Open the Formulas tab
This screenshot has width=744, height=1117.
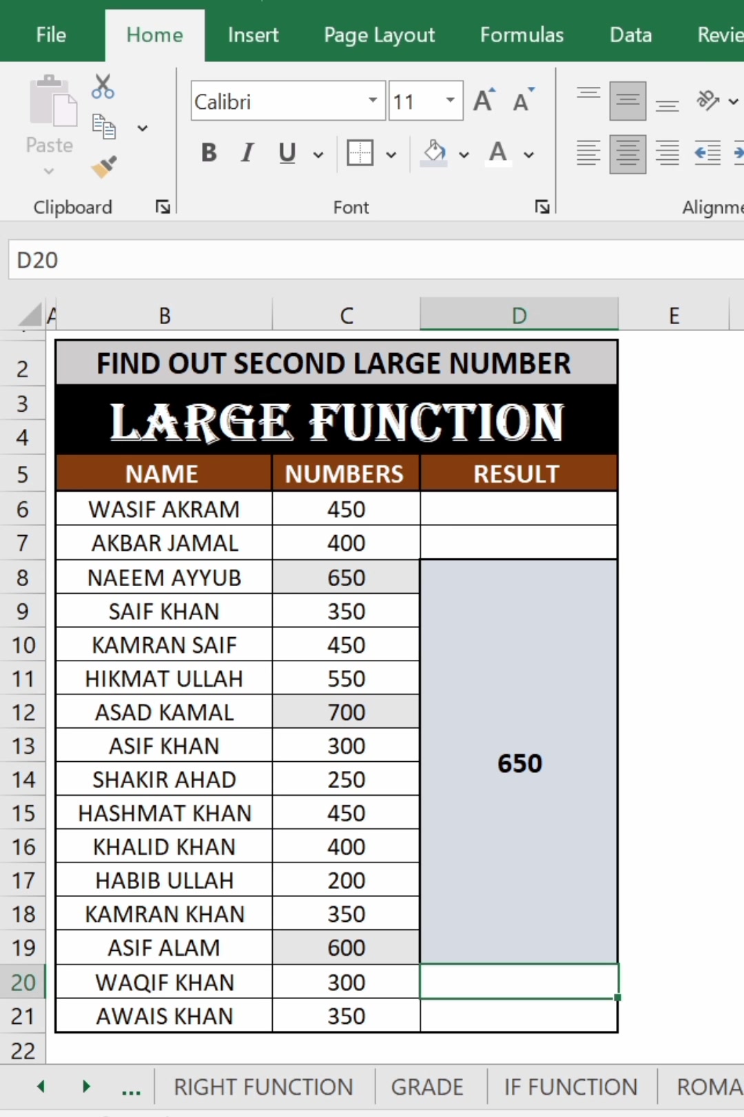[x=522, y=35]
